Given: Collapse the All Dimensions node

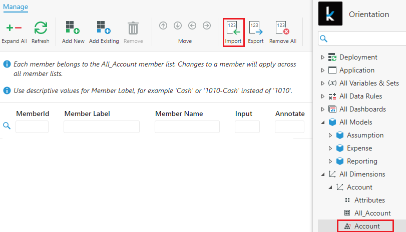Looking at the screenshot, I should pyautogui.click(x=323, y=174).
